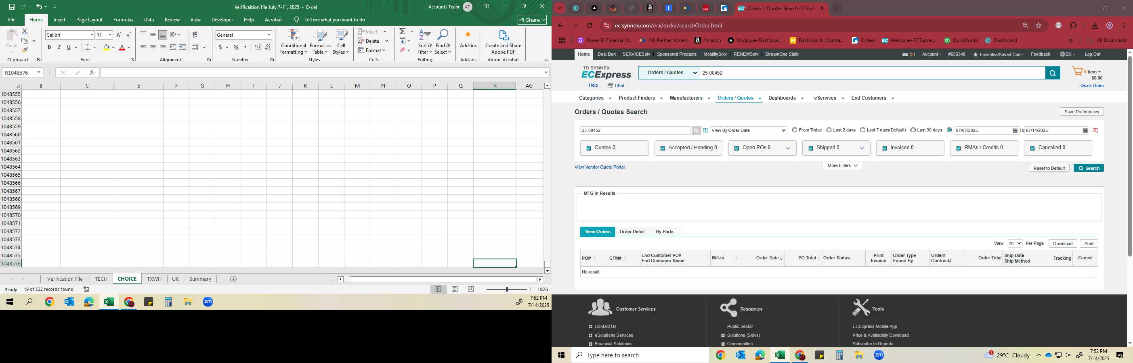Screen dimensions: 1133x363
Task: Open the font size dropdown showing 11
Action: point(110,35)
